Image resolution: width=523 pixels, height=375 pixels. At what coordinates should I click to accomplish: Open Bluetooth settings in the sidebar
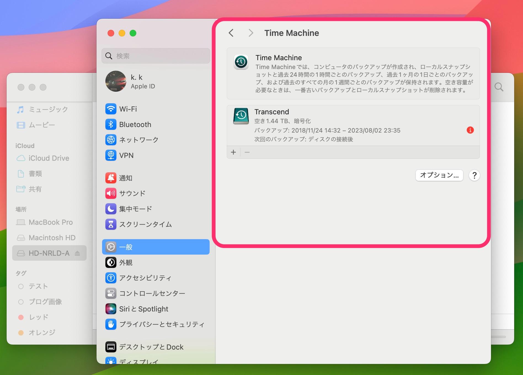tap(156, 125)
